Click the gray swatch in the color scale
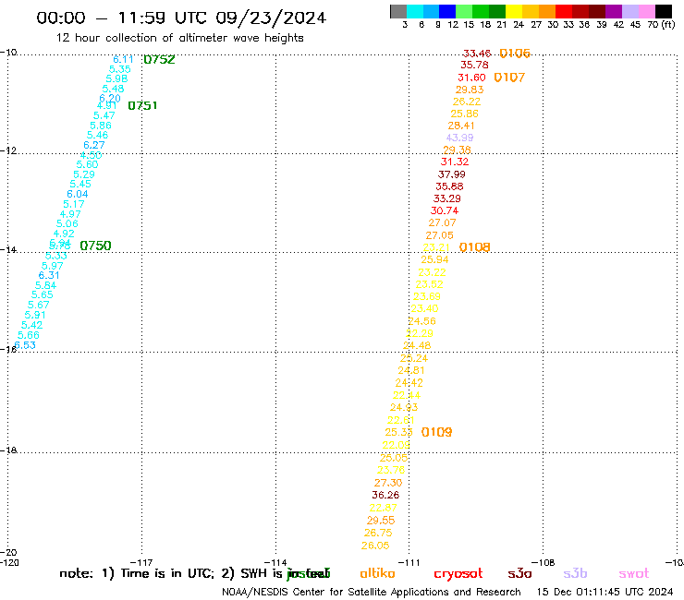684x600 pixels. [398, 11]
